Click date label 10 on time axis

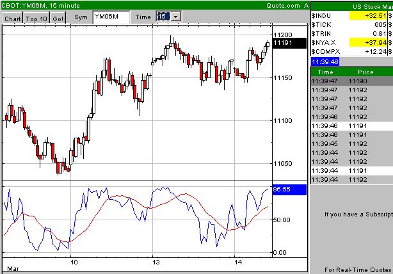click(x=74, y=262)
